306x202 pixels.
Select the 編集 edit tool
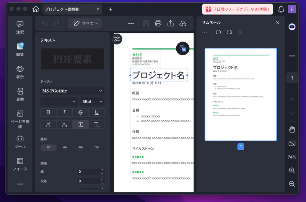tap(20, 50)
